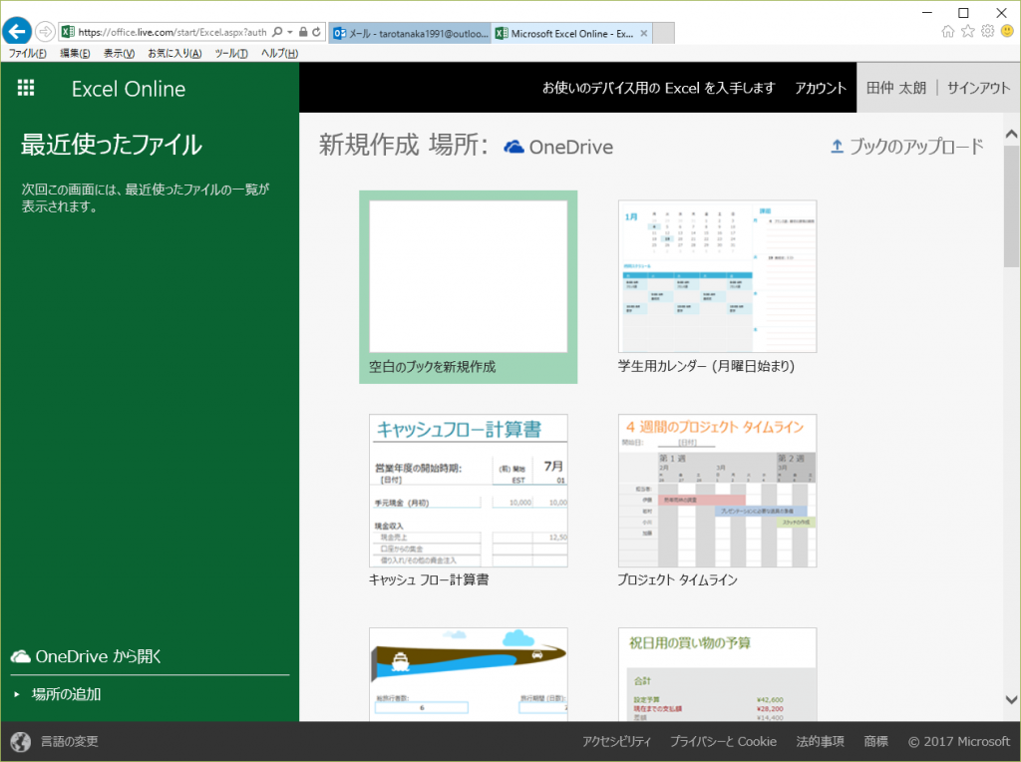Click 言語の変更 link
Viewport: 1021px width, 762px height.
tap(70, 741)
